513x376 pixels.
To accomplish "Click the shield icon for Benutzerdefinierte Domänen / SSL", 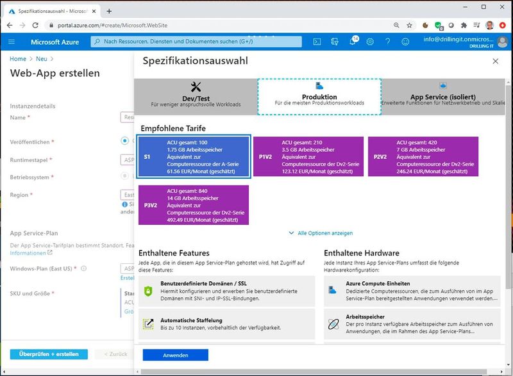I will (x=148, y=291).
